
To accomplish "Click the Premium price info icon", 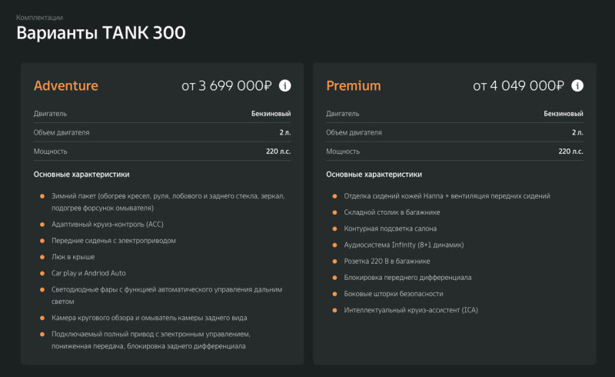I will pos(577,85).
